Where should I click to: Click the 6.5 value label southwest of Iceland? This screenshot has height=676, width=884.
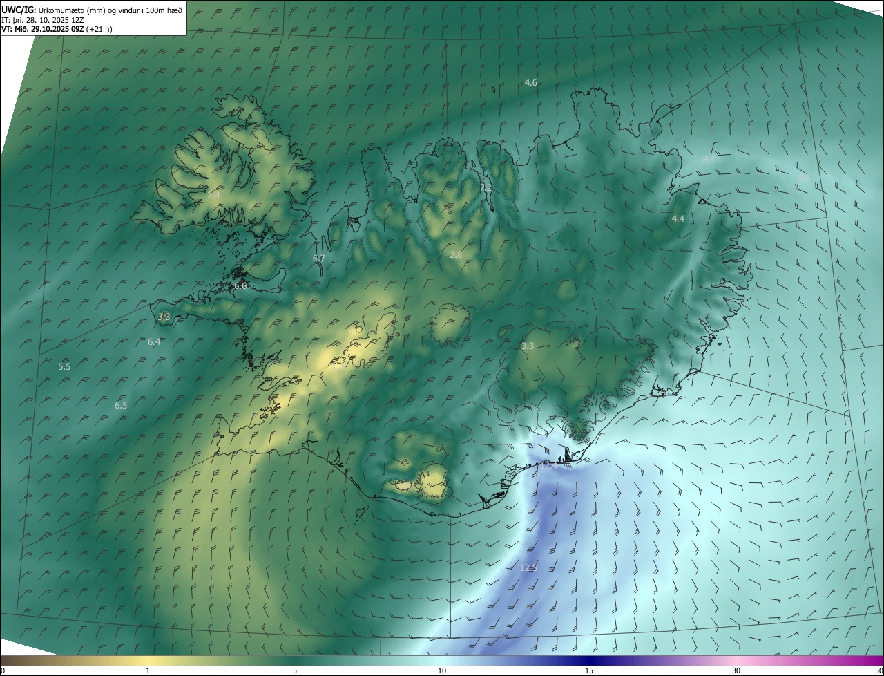point(121,405)
